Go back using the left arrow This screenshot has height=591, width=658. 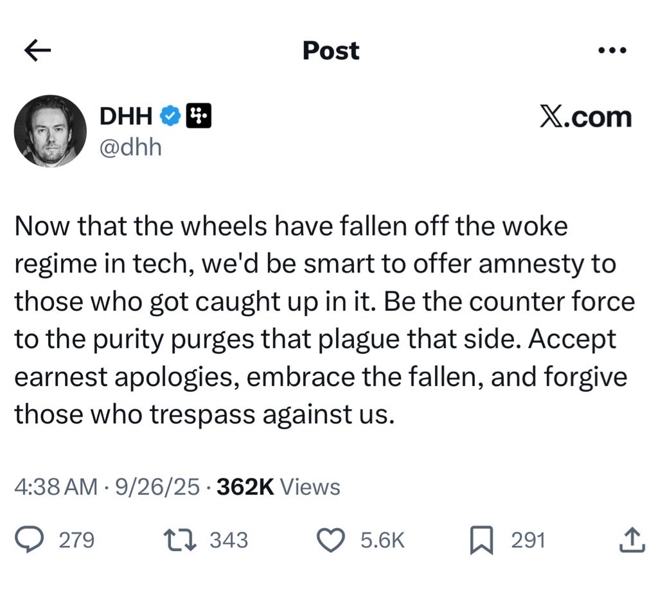pos(37,51)
